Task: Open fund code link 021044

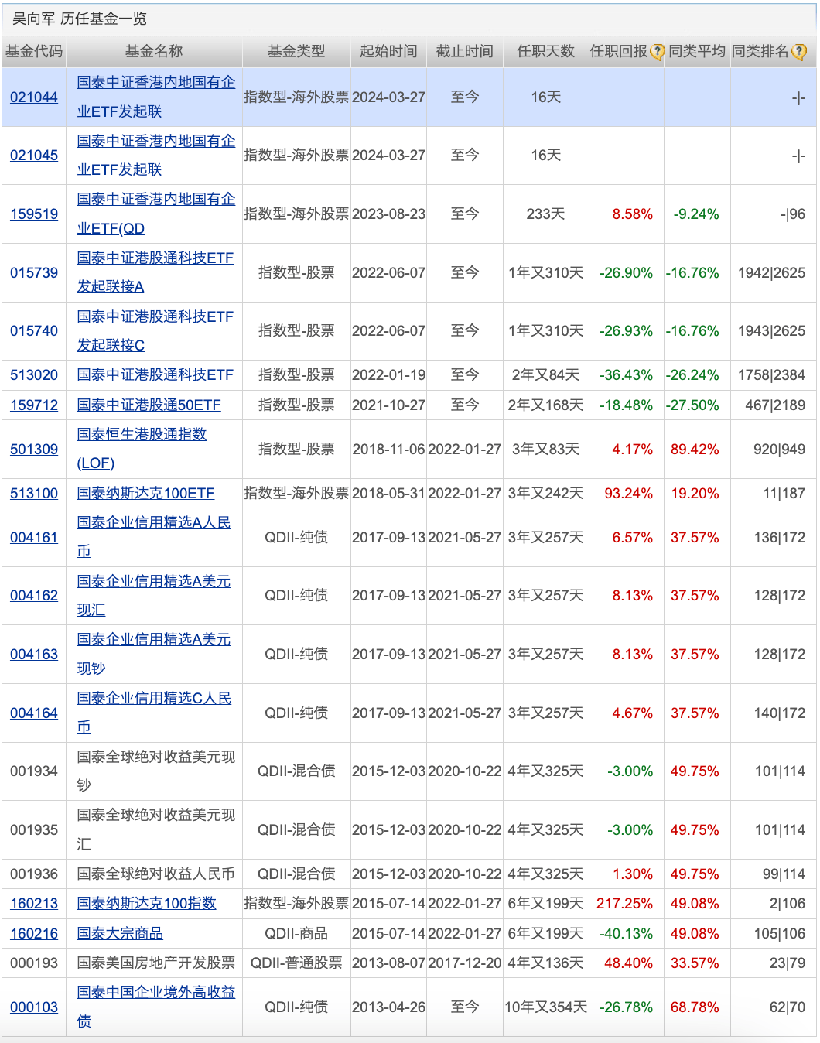Action: click(x=34, y=96)
